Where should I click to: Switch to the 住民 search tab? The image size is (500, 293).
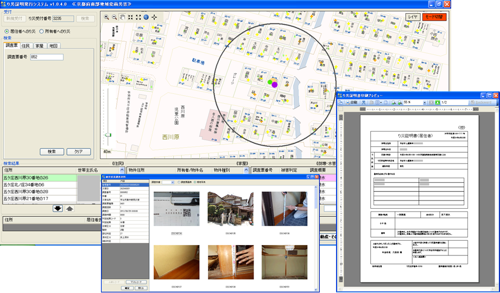coord(26,46)
